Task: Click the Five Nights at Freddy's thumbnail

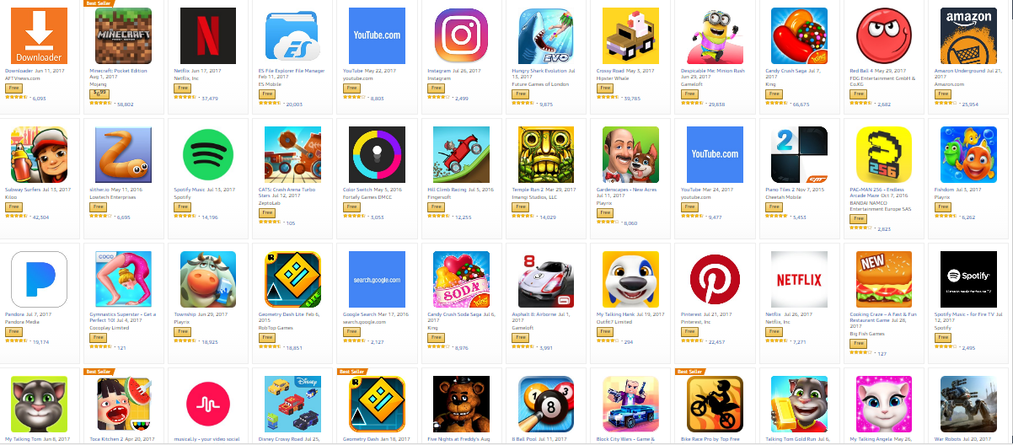Action: [461, 404]
